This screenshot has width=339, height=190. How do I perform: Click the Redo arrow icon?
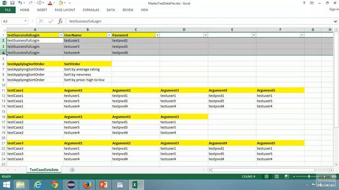click(31, 3)
